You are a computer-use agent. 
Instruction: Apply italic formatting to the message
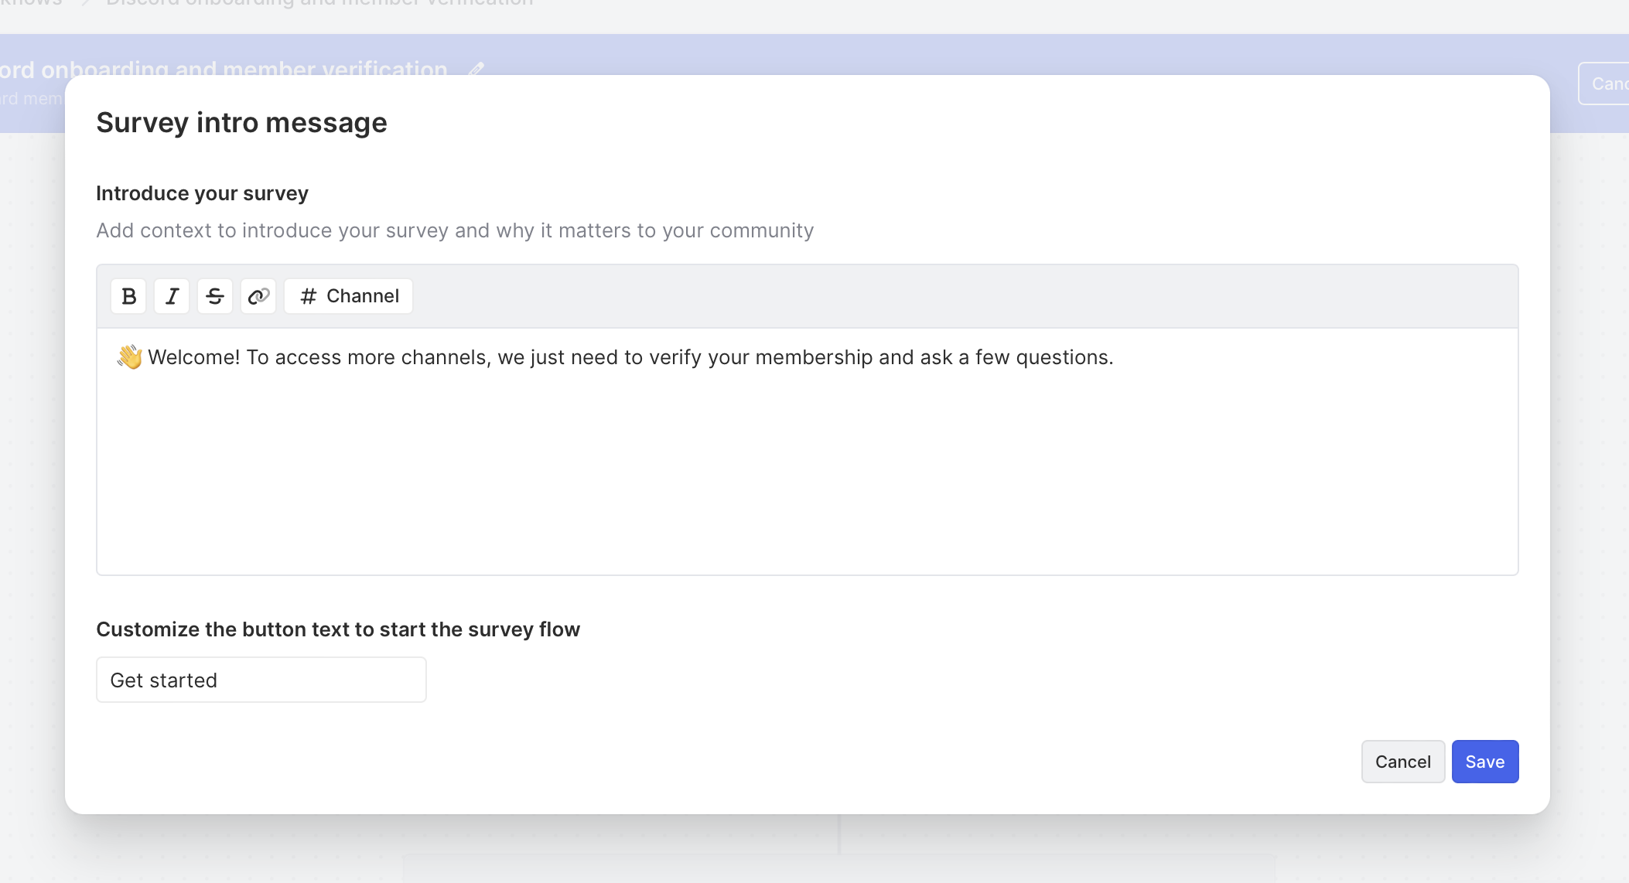(x=172, y=296)
